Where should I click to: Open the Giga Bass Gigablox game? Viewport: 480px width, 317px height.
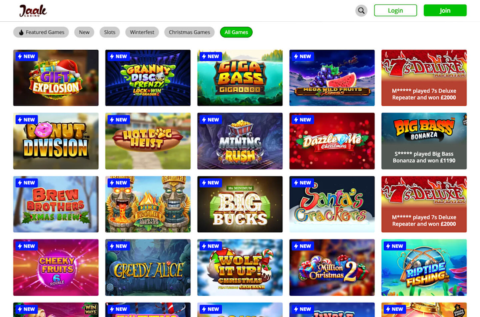tap(240, 78)
